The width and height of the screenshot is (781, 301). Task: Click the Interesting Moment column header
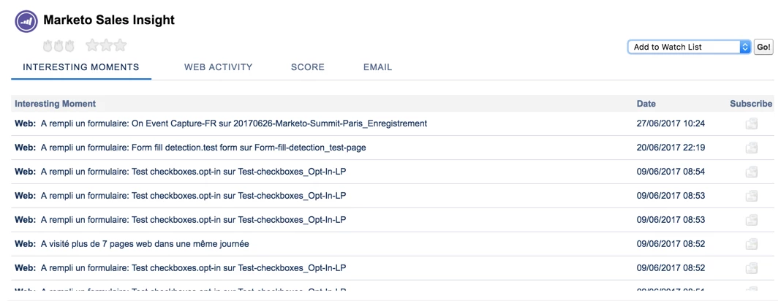(x=56, y=104)
